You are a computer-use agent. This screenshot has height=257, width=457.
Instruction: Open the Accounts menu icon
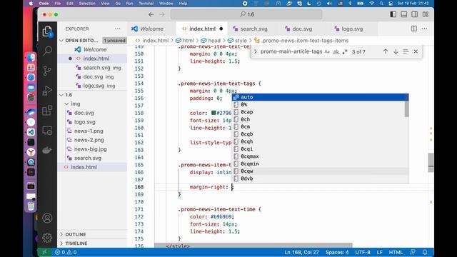pos(47,218)
